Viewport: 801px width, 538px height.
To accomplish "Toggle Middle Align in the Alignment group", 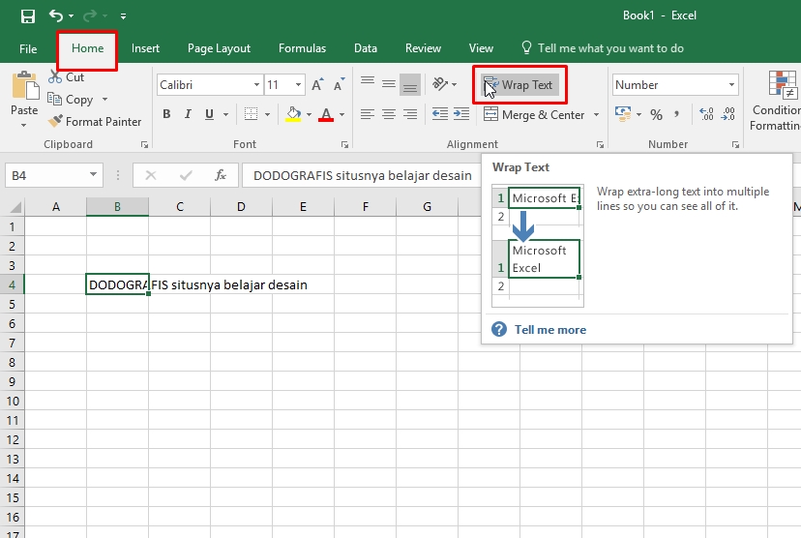I will pyautogui.click(x=389, y=84).
